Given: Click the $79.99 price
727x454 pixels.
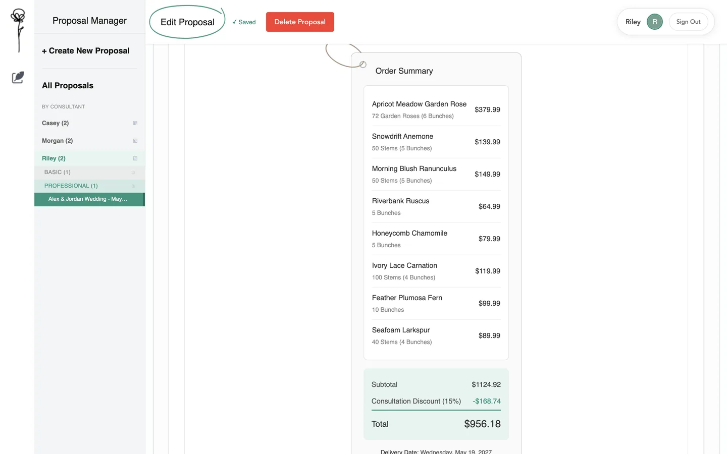Looking at the screenshot, I should pos(489,239).
